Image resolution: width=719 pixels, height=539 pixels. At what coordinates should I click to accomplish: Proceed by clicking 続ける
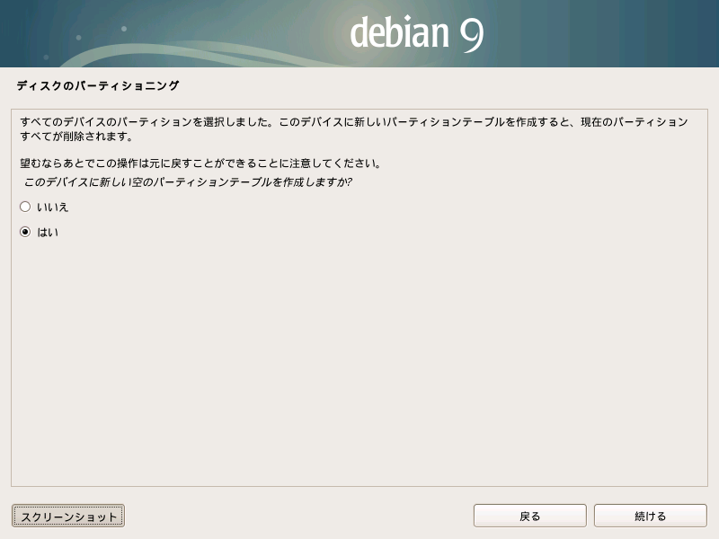coord(650,516)
